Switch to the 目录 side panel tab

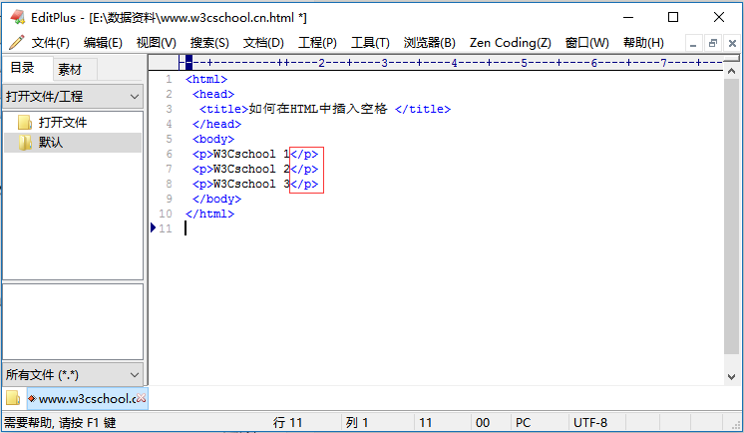click(22, 69)
